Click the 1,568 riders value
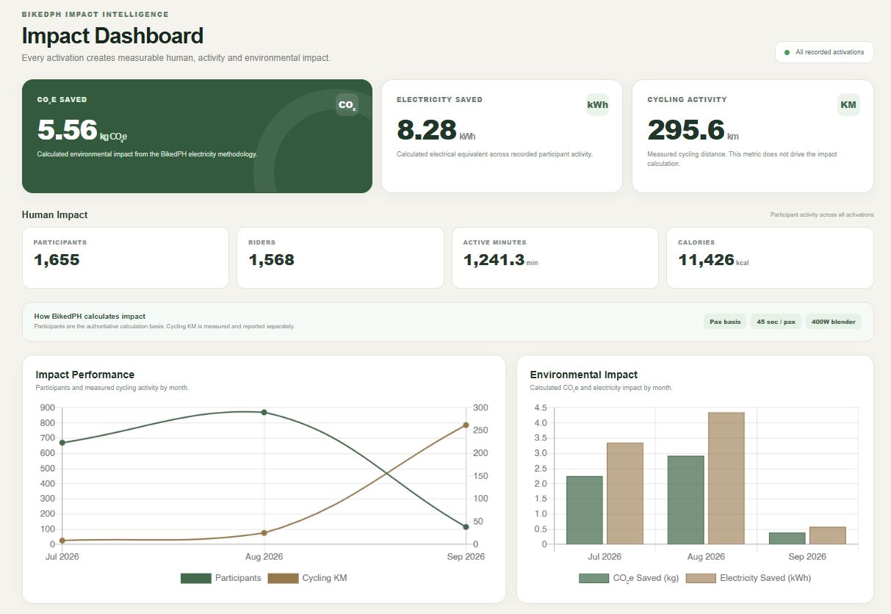The image size is (891, 614). [271, 260]
